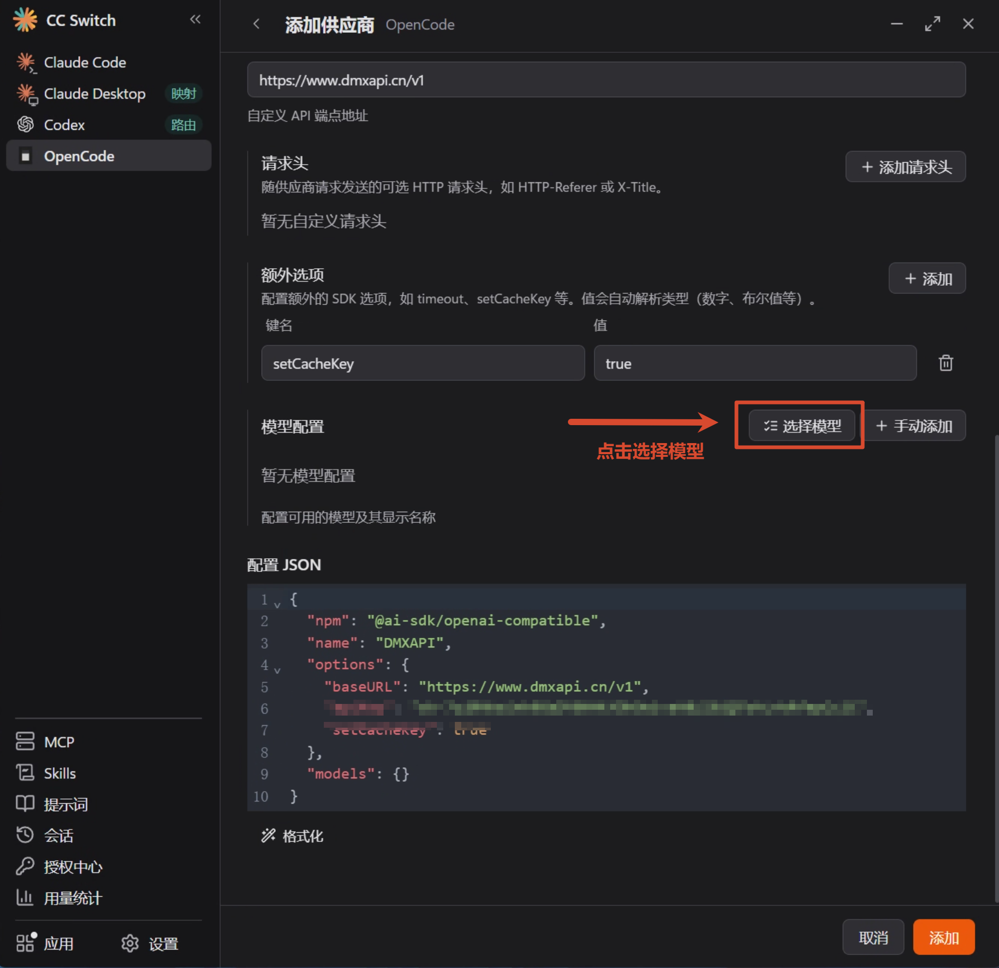
Task: Switch to Codex in the sidebar
Action: [108, 125]
